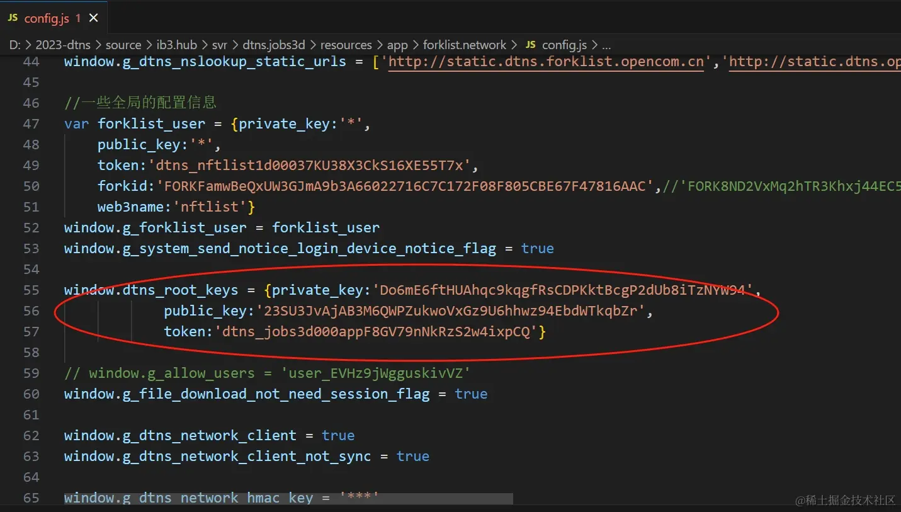901x512 pixels.
Task: Open the resources breadcrumb folder
Action: coord(346,45)
